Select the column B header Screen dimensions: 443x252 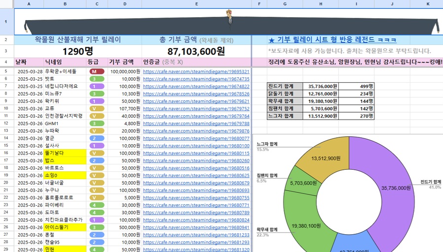(x=65, y=3)
